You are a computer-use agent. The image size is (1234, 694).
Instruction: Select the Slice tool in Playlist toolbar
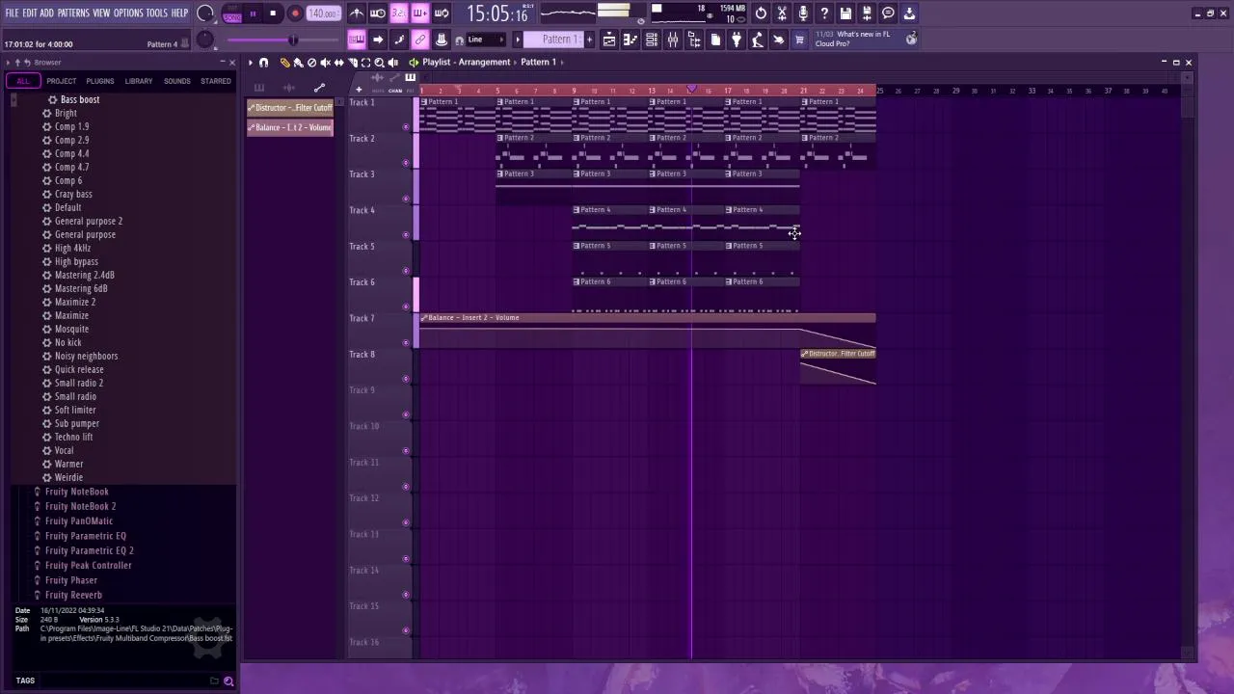352,63
